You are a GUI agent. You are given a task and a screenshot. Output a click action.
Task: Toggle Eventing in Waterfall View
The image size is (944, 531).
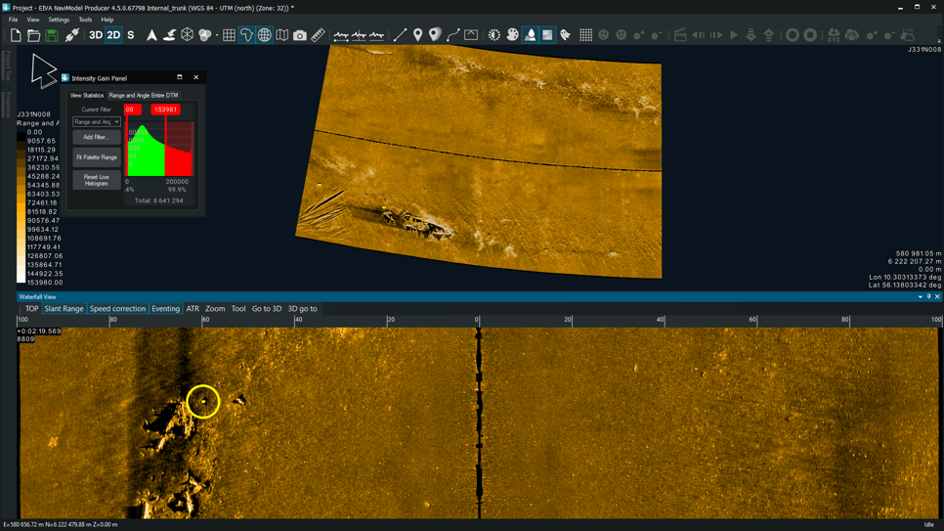tap(165, 309)
